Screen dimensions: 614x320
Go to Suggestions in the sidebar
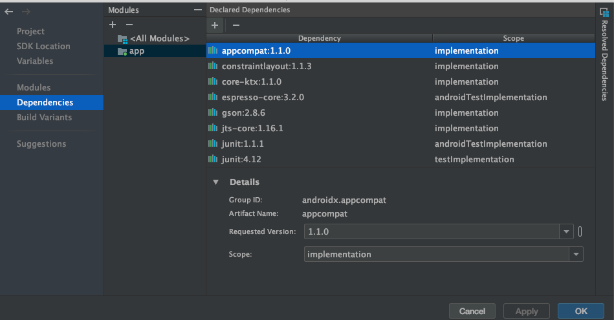41,144
